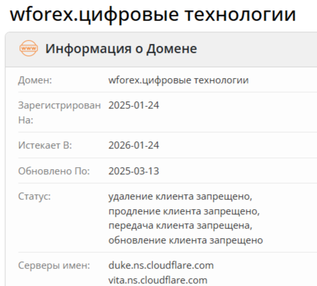
Task: Select name server duke.ns.cloudflare.com
Action: click(161, 265)
